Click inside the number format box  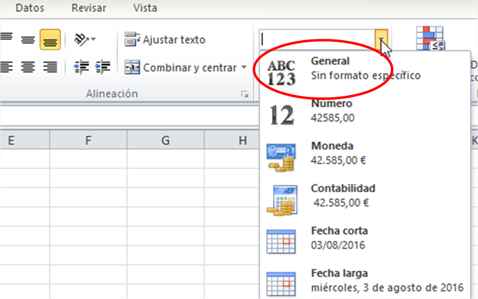point(316,40)
